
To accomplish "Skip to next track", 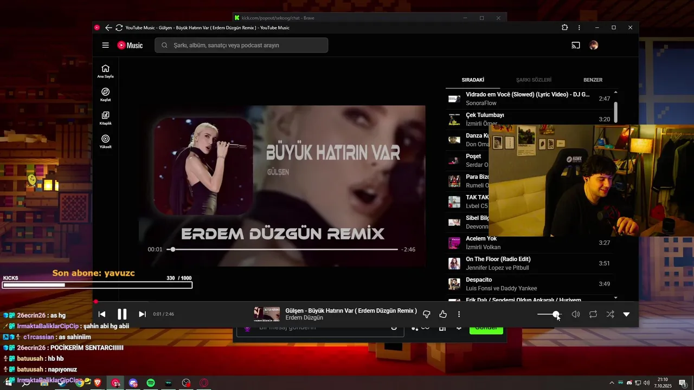I will click(x=142, y=314).
